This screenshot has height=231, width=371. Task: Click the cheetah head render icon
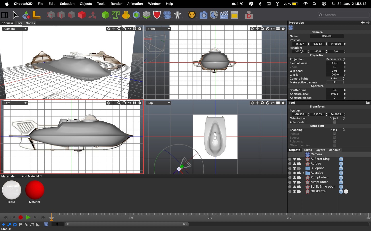click(x=192, y=15)
